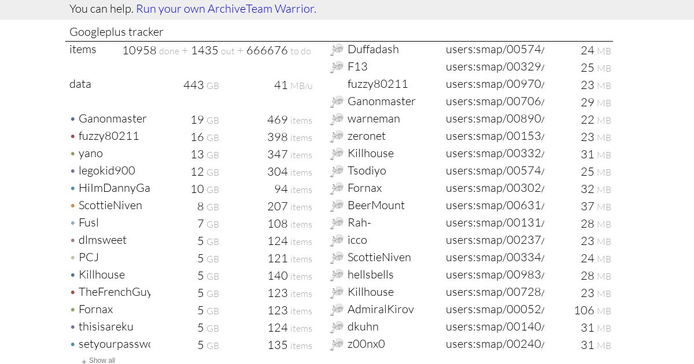Viewport: 694px width, 364px height.
Task: Click the 1435 out items count
Action: pyautogui.click(x=213, y=50)
